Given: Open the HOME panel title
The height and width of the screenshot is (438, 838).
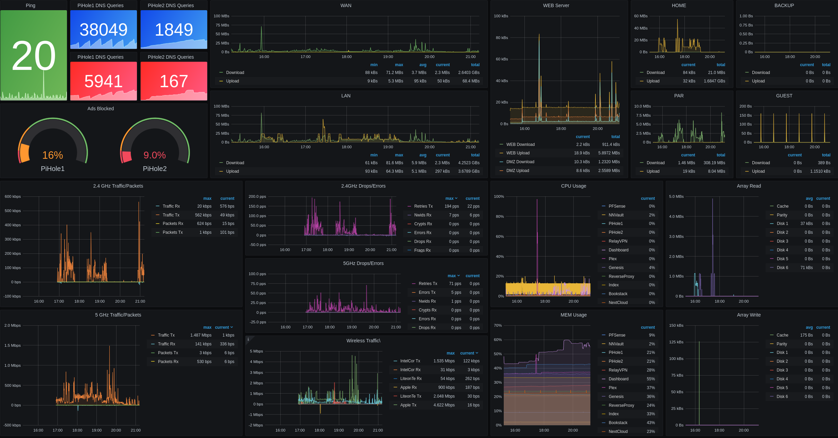Looking at the screenshot, I should 679,5.
